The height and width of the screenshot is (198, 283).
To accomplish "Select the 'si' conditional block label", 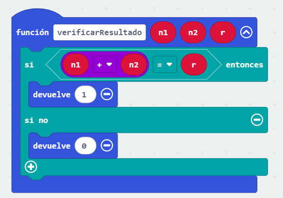I will (29, 65).
